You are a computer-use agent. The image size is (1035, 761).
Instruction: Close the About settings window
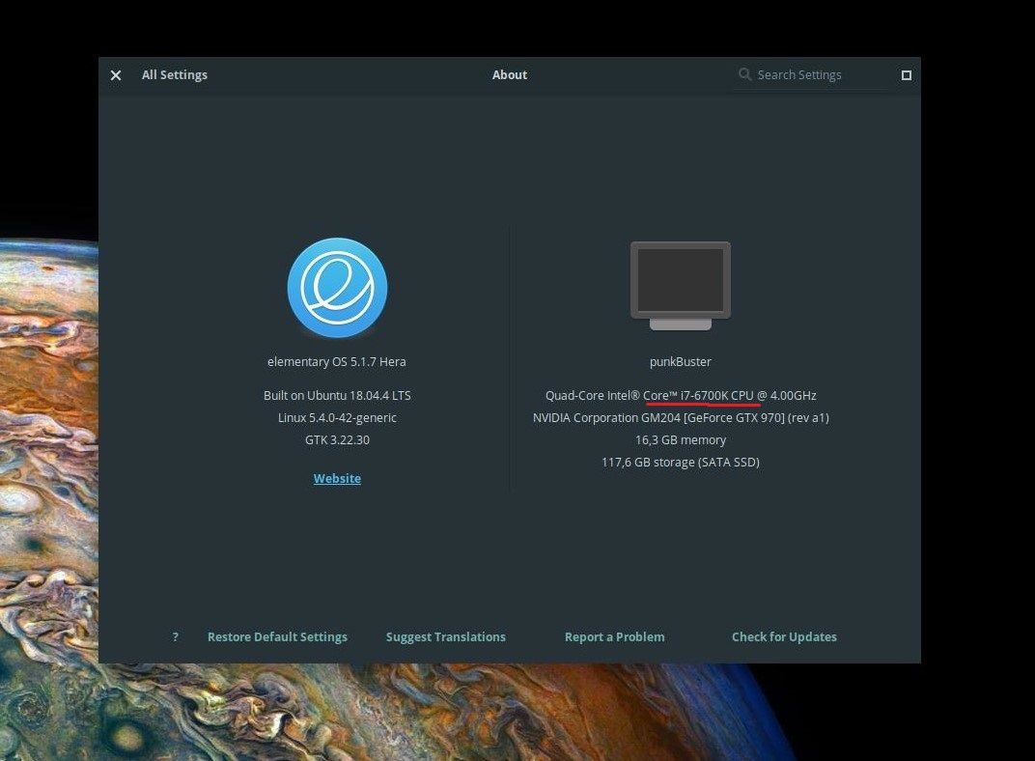coord(116,75)
